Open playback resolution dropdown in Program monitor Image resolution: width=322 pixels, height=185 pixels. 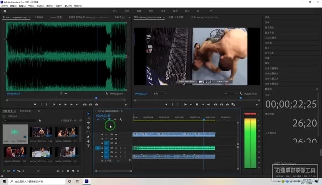tap(230, 94)
